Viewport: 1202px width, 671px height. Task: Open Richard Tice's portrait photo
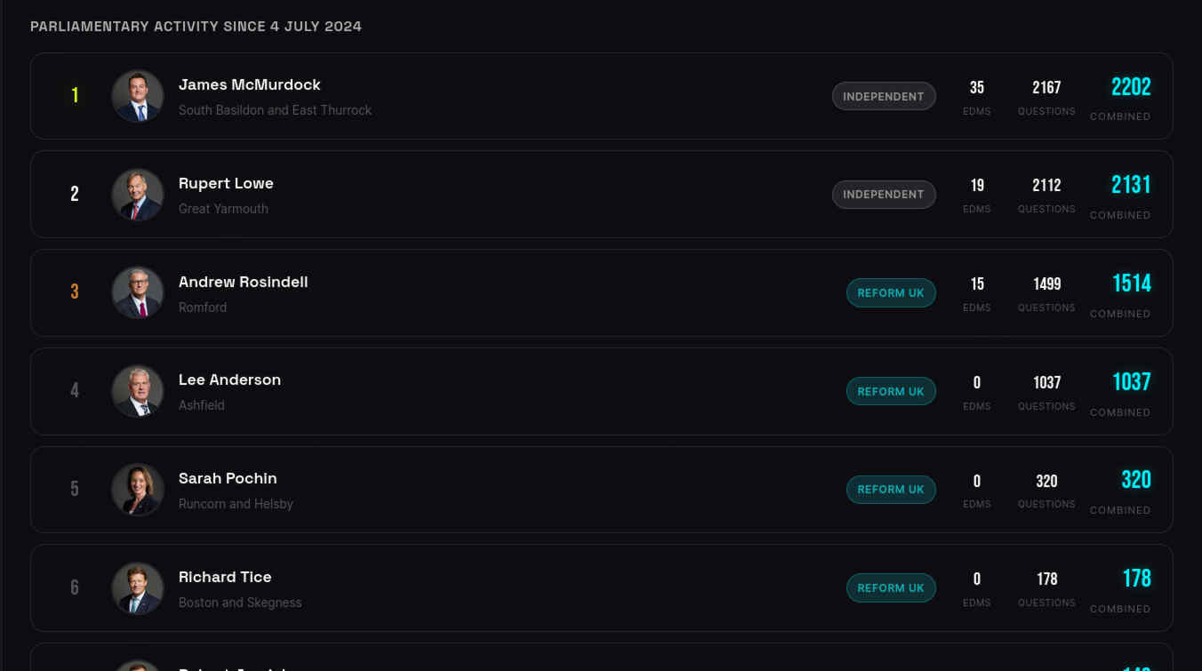138,587
